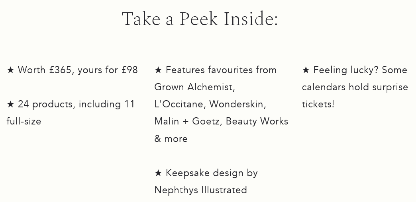
Task: Click the star before "Feeling lucky?"
Action: (x=306, y=70)
